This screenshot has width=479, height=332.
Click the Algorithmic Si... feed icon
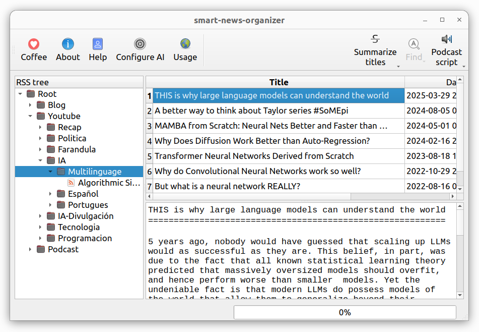(71, 182)
